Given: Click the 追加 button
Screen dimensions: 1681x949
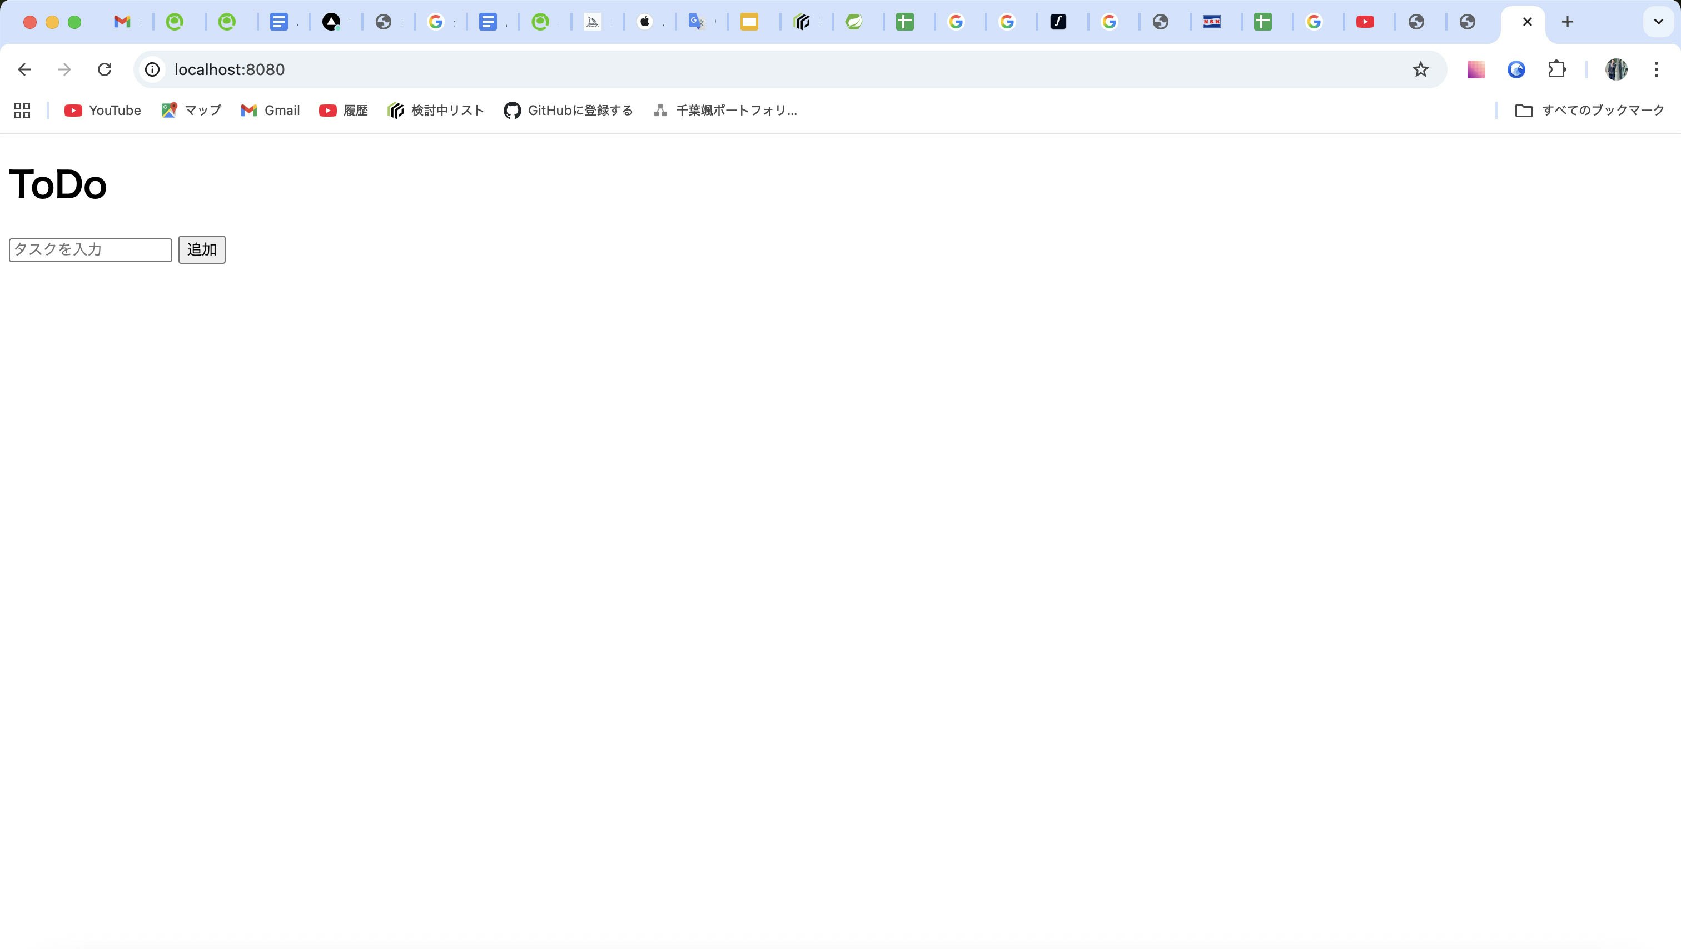Looking at the screenshot, I should [202, 250].
